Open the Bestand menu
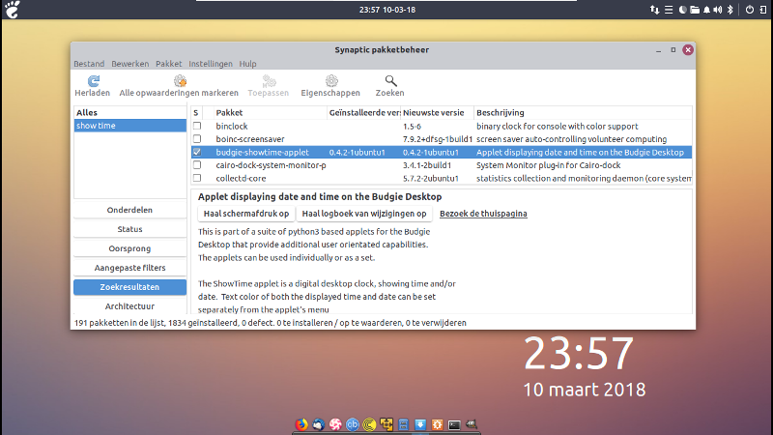Viewport: 773px width, 435px height. (89, 64)
